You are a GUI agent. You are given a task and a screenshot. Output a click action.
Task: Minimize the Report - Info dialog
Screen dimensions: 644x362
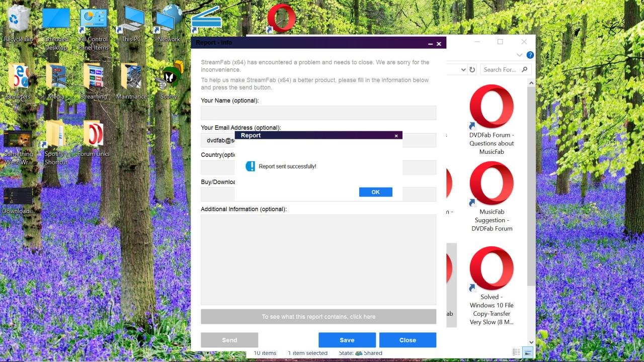430,44
